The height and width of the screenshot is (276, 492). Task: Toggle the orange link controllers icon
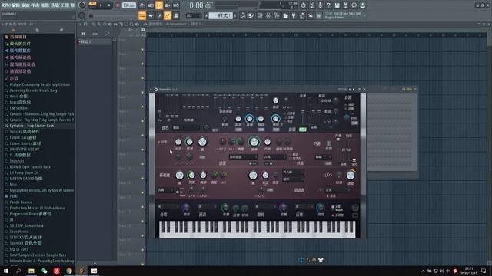(x=168, y=15)
